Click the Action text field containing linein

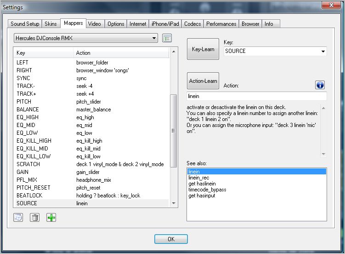(x=256, y=96)
